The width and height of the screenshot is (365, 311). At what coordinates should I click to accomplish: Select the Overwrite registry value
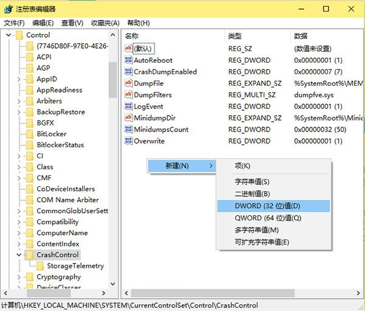(x=149, y=141)
